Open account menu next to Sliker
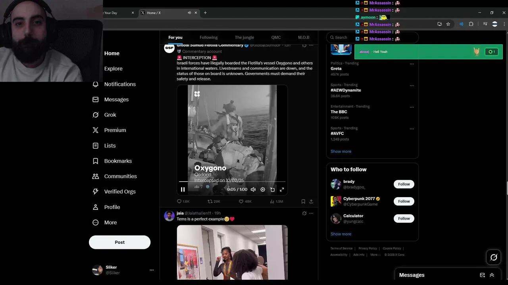508x285 pixels. click(152, 270)
